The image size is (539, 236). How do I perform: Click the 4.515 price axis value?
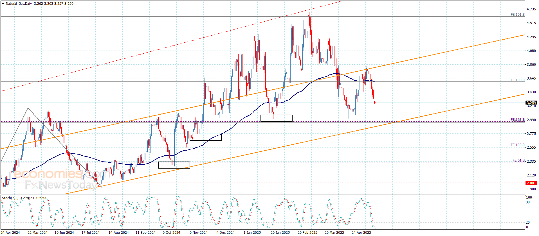point(531,23)
